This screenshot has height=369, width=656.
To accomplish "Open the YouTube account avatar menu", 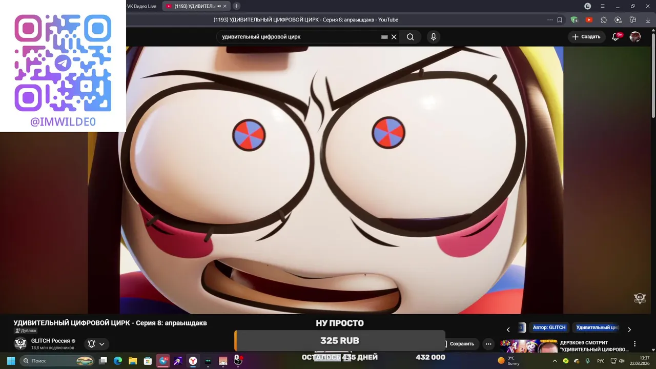I will [635, 37].
